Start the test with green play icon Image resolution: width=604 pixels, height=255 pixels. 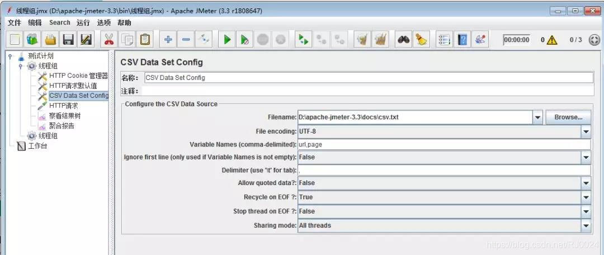click(x=227, y=40)
